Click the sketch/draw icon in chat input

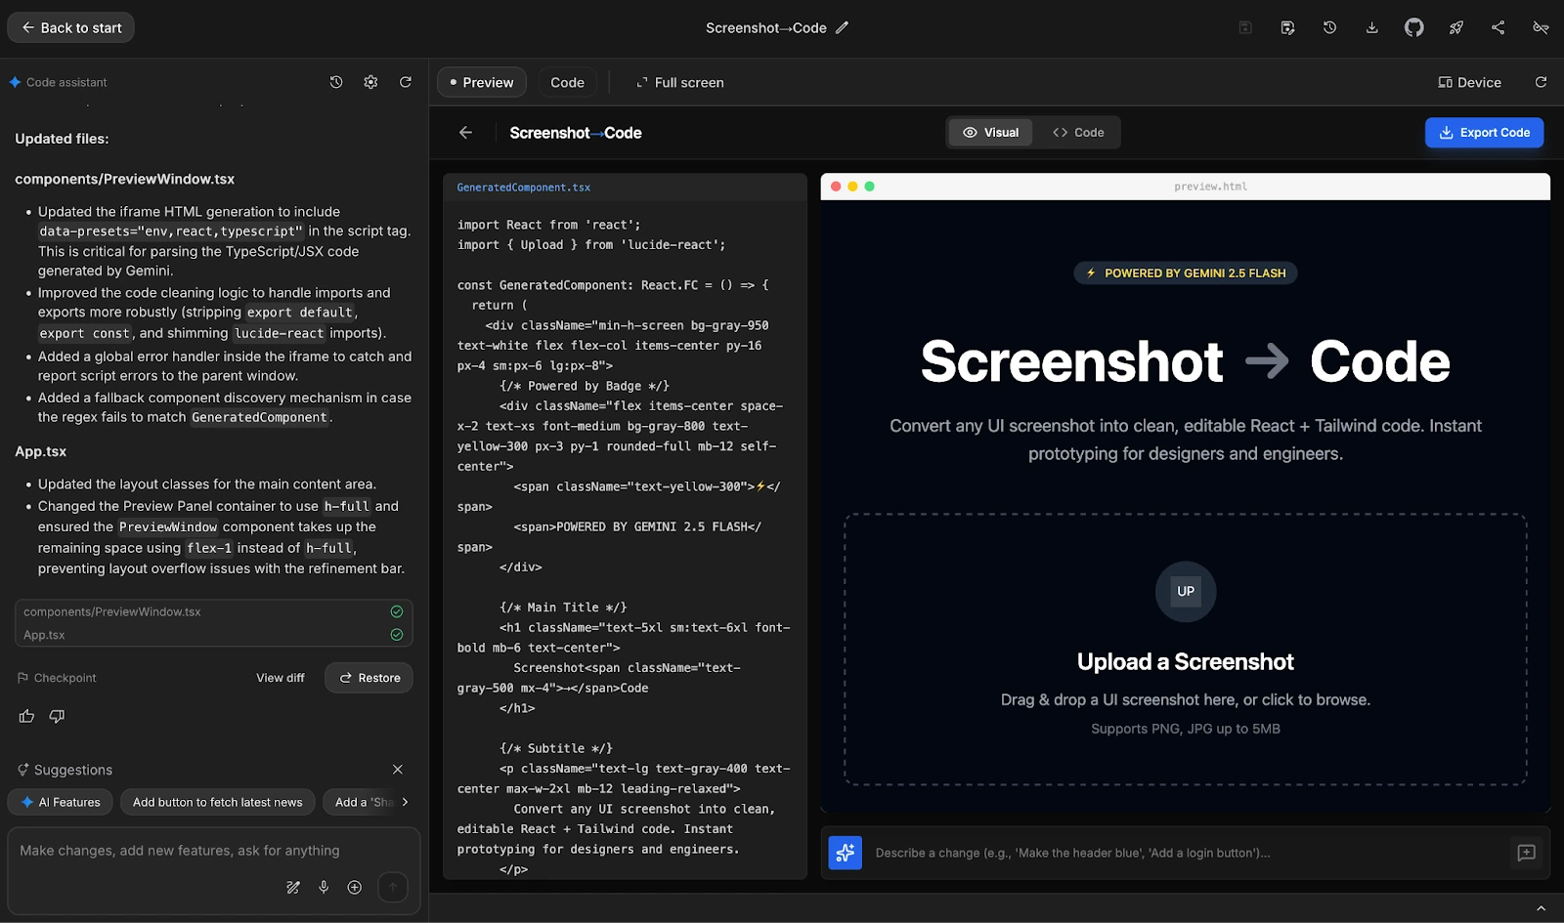pos(292,887)
